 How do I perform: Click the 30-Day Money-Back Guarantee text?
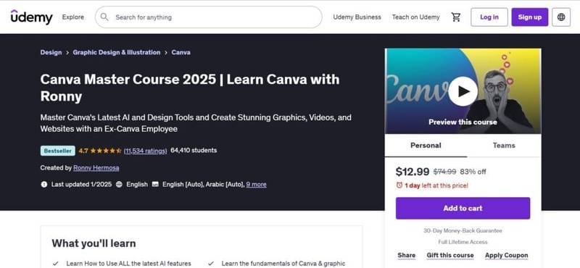tap(463, 230)
